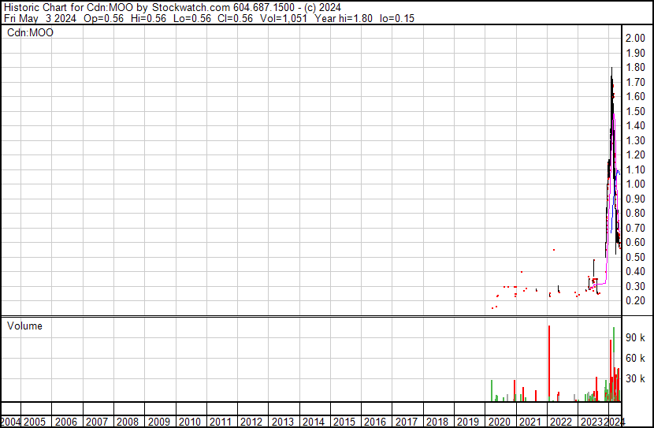The width and height of the screenshot is (654, 428).
Task: Click the 0.50 price axis label
Action: [x=635, y=258]
